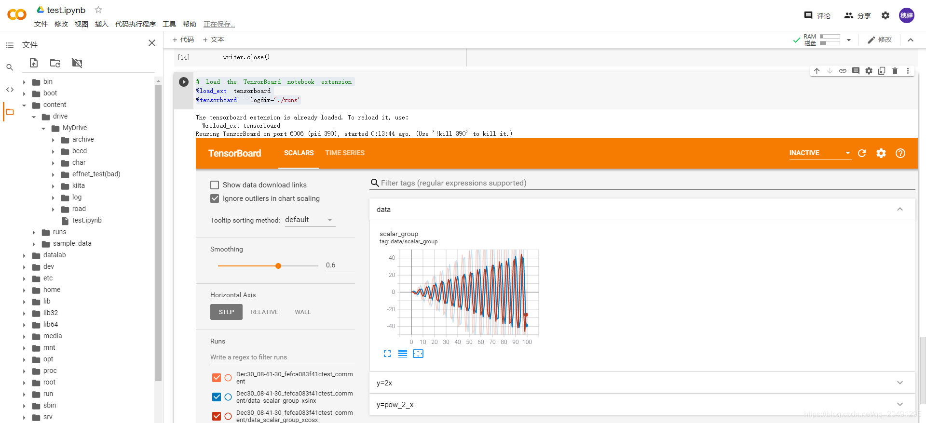Click the regex filter runs field
The height and width of the screenshot is (423, 926).
pyautogui.click(x=282, y=357)
